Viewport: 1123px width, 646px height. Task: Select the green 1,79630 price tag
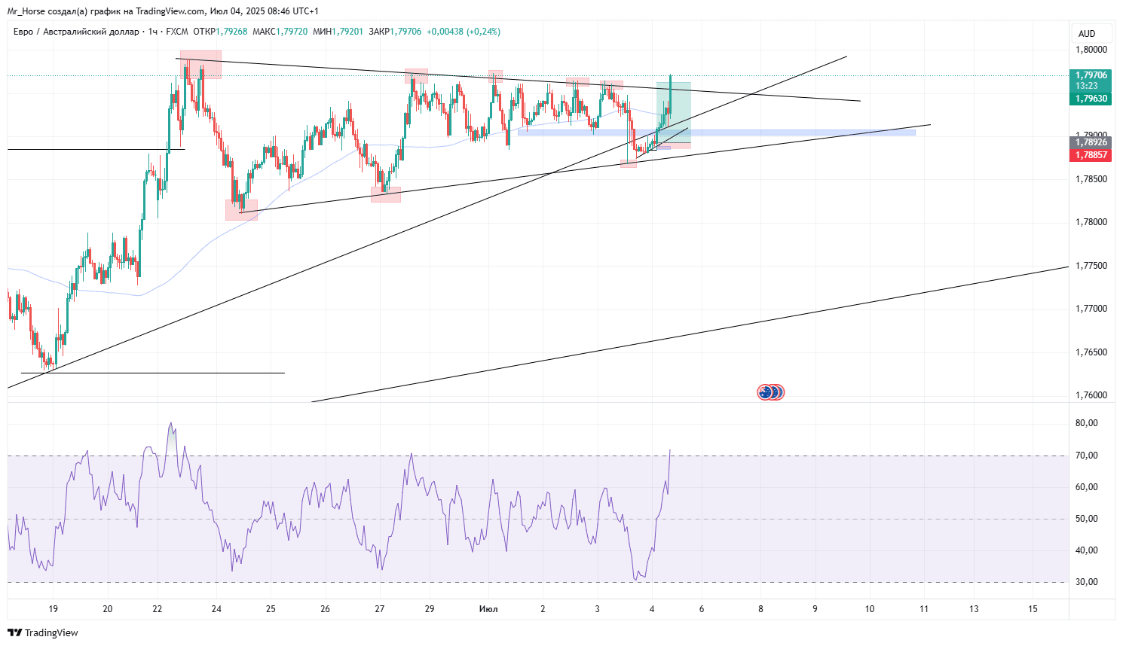click(x=1091, y=99)
